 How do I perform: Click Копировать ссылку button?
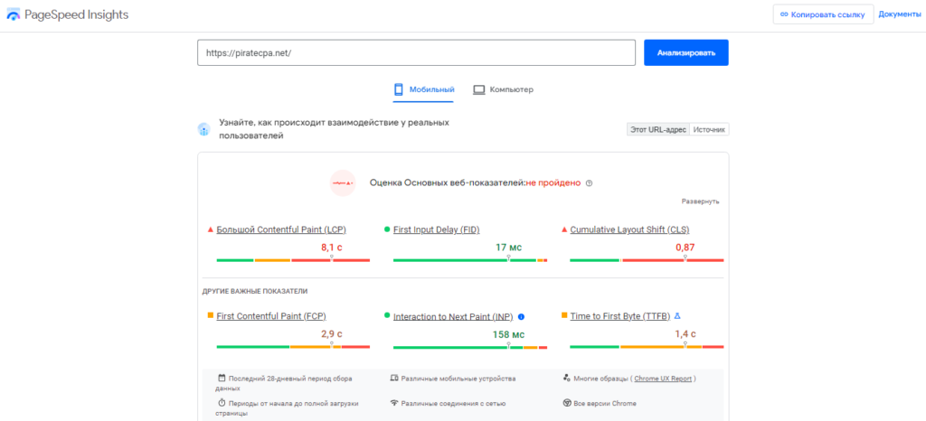coord(823,14)
